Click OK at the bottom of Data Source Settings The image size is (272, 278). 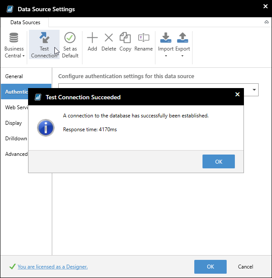[x=210, y=267]
